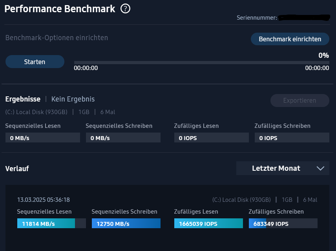Expand the Verlauf period chevron arrow
This screenshot has width=336, height=251.
[x=320, y=168]
